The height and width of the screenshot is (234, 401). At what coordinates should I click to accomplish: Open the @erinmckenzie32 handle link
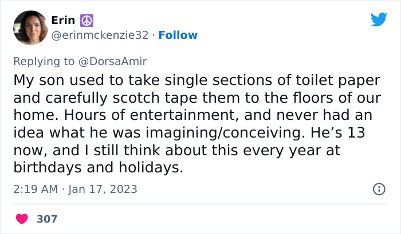(x=100, y=35)
